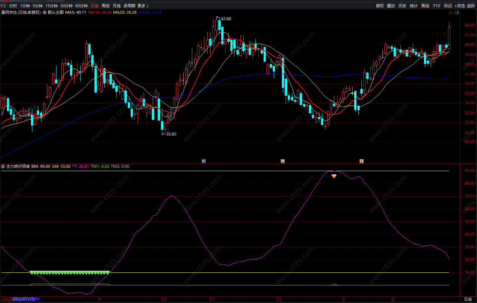The height and width of the screenshot is (303, 477).
Task: Toggle 复权 price adjustment
Action: pos(380,6)
